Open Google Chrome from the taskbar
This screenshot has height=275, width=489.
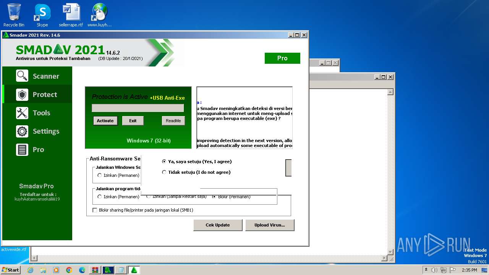pyautogui.click(x=69, y=270)
